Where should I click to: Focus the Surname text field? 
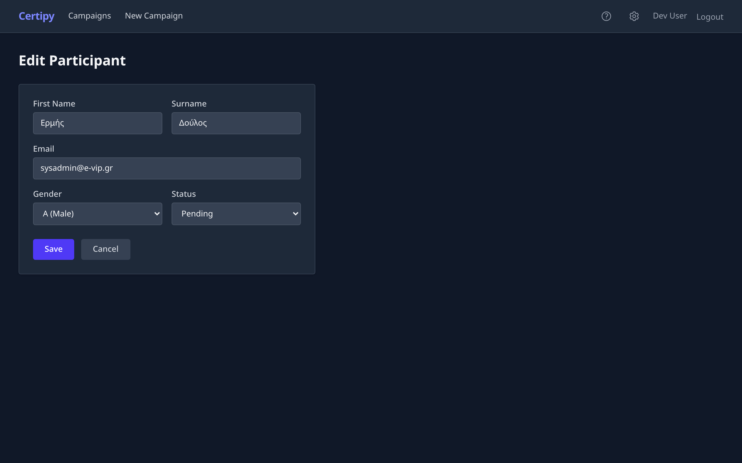[236, 123]
